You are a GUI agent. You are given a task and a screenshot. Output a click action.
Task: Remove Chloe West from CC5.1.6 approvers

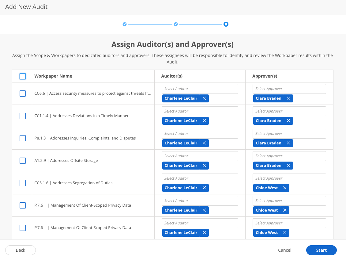(x=284, y=188)
